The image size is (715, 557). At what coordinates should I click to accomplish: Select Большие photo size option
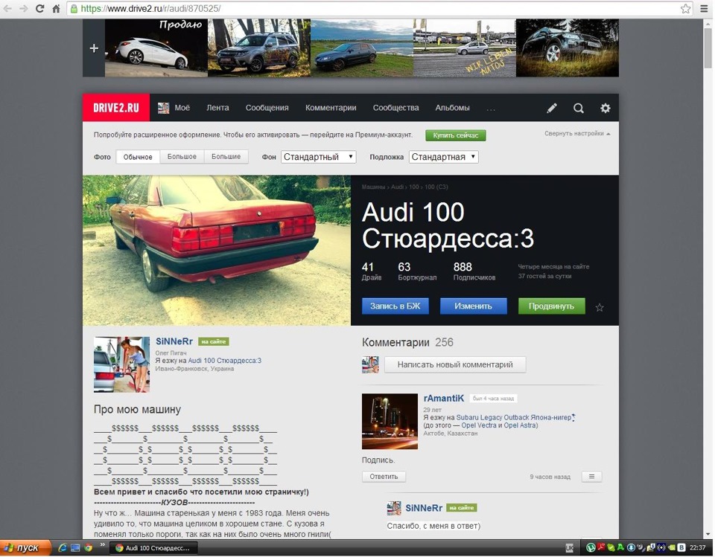(x=226, y=157)
